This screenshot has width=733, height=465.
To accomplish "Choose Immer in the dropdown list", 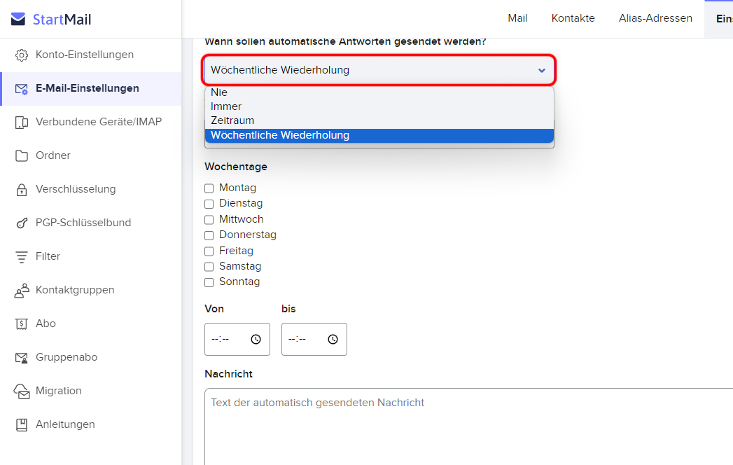I will 379,106.
